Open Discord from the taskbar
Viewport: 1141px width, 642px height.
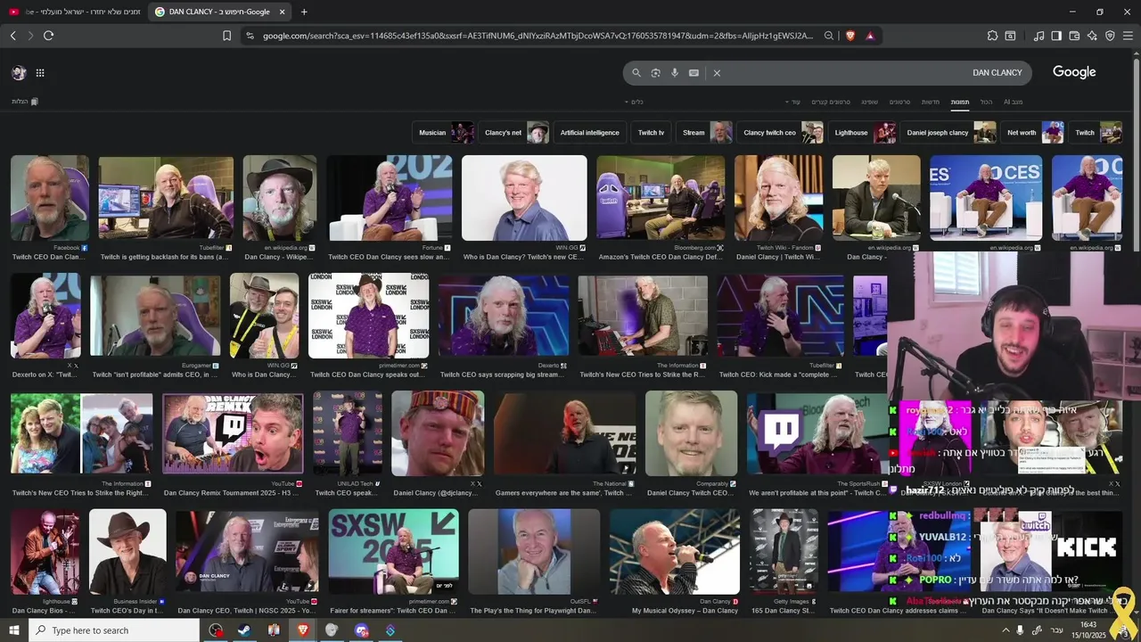pos(361,630)
